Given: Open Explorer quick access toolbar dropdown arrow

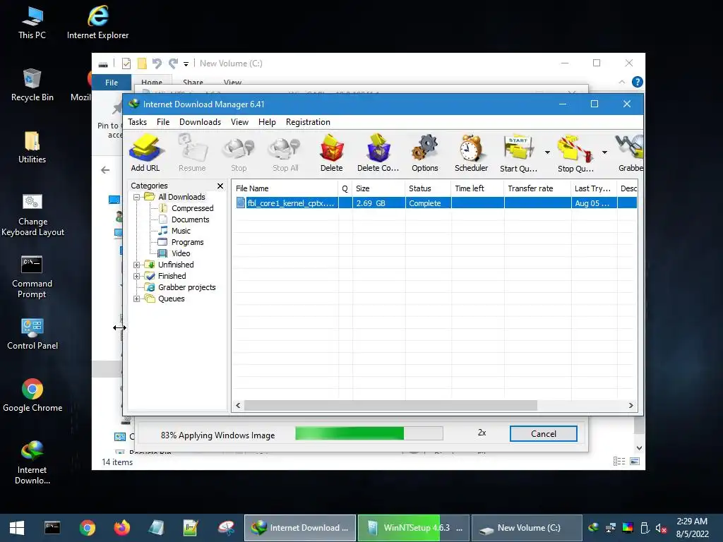Looking at the screenshot, I should coord(186,64).
